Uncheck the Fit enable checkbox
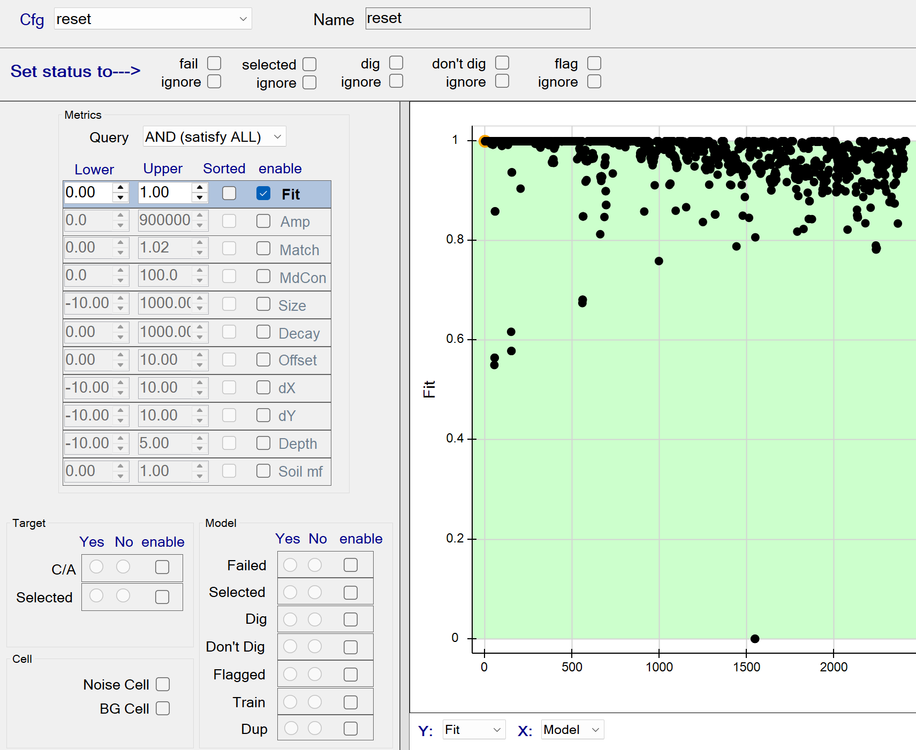Viewport: 916px width, 750px height. (263, 193)
